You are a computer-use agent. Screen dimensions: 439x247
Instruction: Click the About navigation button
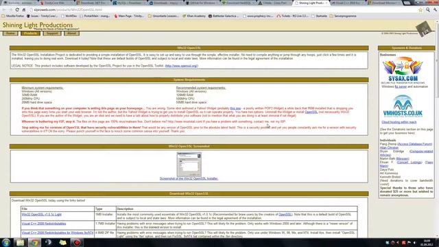(x=71, y=34)
